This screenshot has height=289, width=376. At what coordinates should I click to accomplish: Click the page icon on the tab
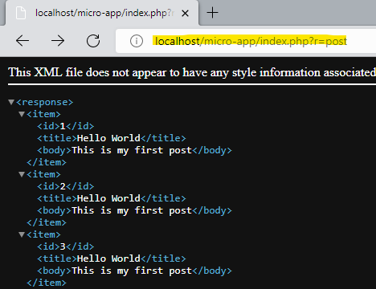click(x=21, y=13)
